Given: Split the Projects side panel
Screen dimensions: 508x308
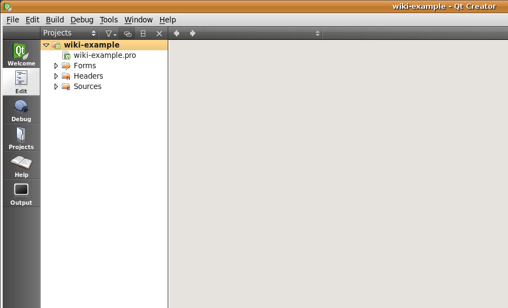Looking at the screenshot, I should (x=143, y=33).
